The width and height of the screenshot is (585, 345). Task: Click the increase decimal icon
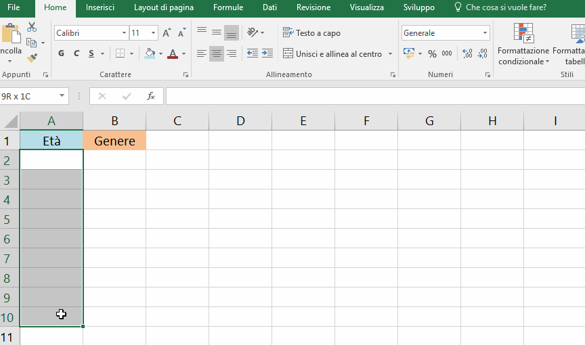[x=467, y=53]
